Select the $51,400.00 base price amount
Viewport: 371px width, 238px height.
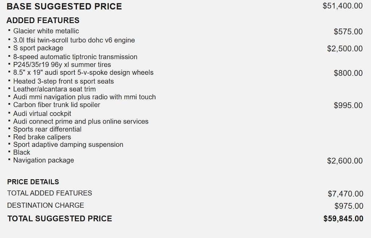[342, 6]
